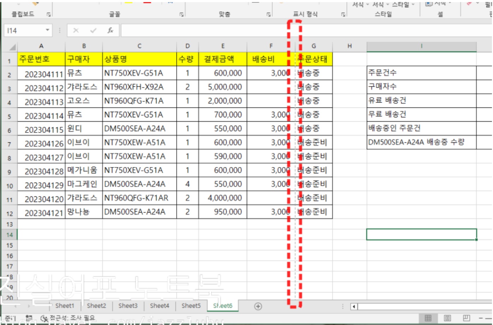
Task: Open 글꼴 group dialog launcher
Action: point(181,14)
